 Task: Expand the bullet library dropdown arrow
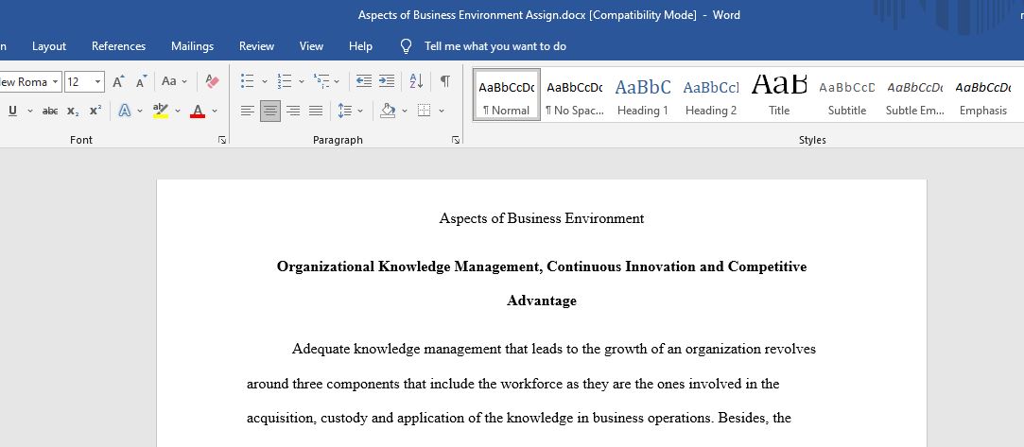[265, 81]
